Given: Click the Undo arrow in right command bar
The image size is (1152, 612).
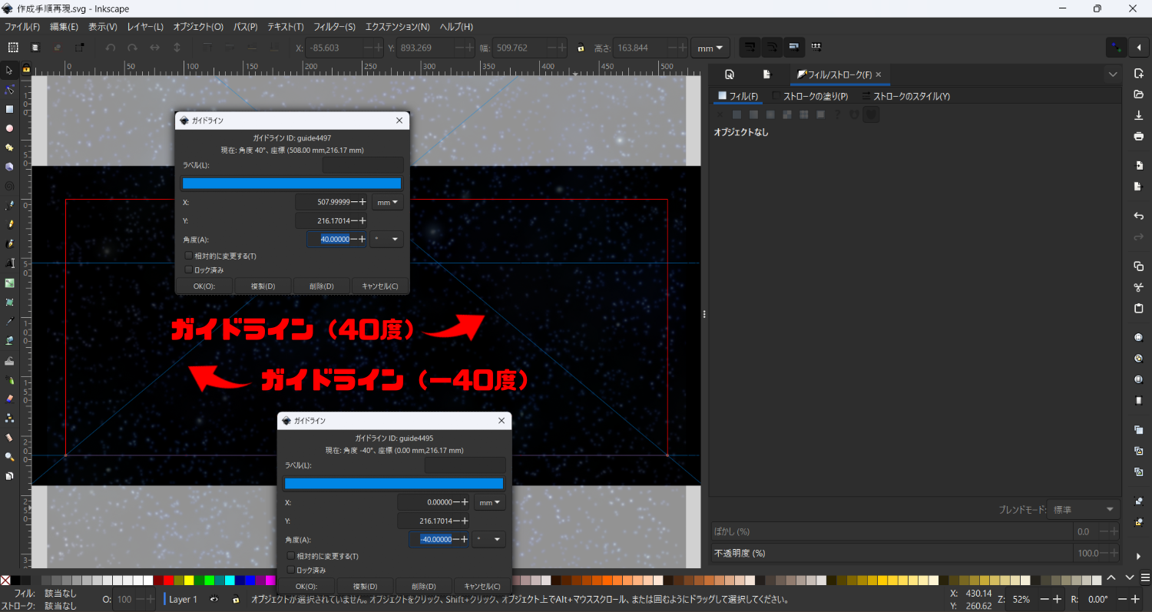Looking at the screenshot, I should (x=1138, y=217).
